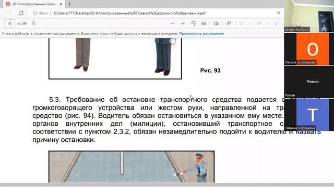Select the Draw pen tool
The height and width of the screenshot is (187, 334).
tap(242, 23)
